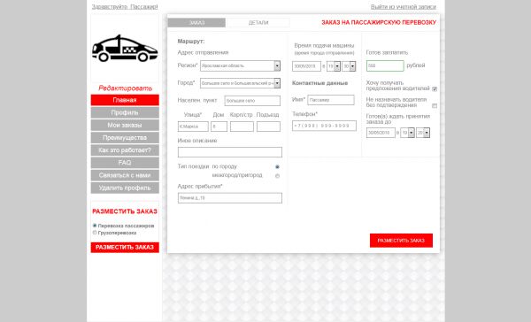Click Удалить профиль in the sidebar

[x=125, y=188]
